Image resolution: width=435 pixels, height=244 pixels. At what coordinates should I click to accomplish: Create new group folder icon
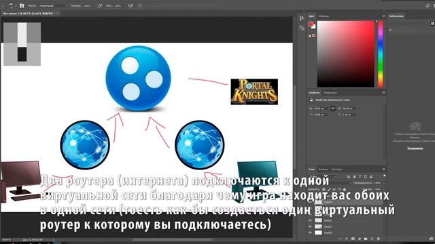[x=366, y=239]
